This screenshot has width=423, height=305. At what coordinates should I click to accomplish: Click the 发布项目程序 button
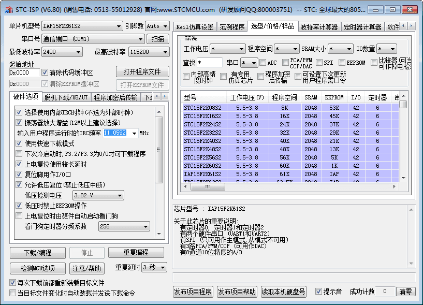tap(193, 292)
